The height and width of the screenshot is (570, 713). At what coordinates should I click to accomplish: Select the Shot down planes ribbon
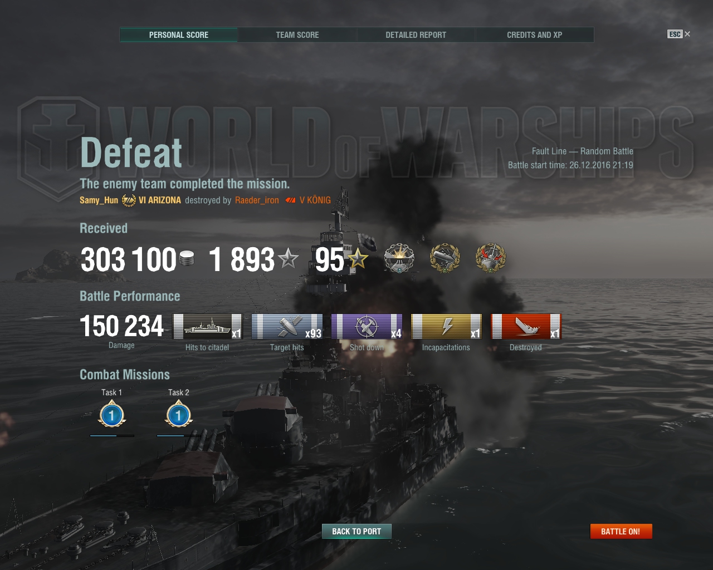367,326
